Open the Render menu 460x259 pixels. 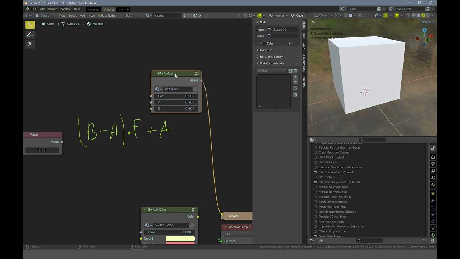click(52, 9)
